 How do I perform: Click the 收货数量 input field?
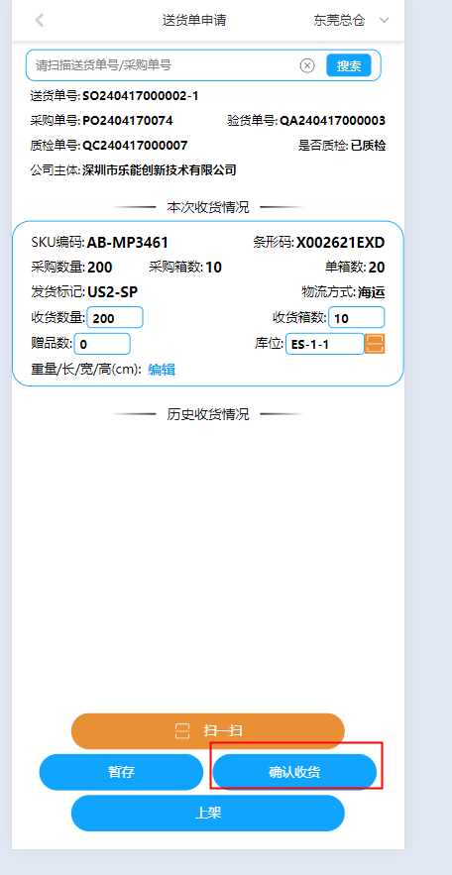point(115,318)
